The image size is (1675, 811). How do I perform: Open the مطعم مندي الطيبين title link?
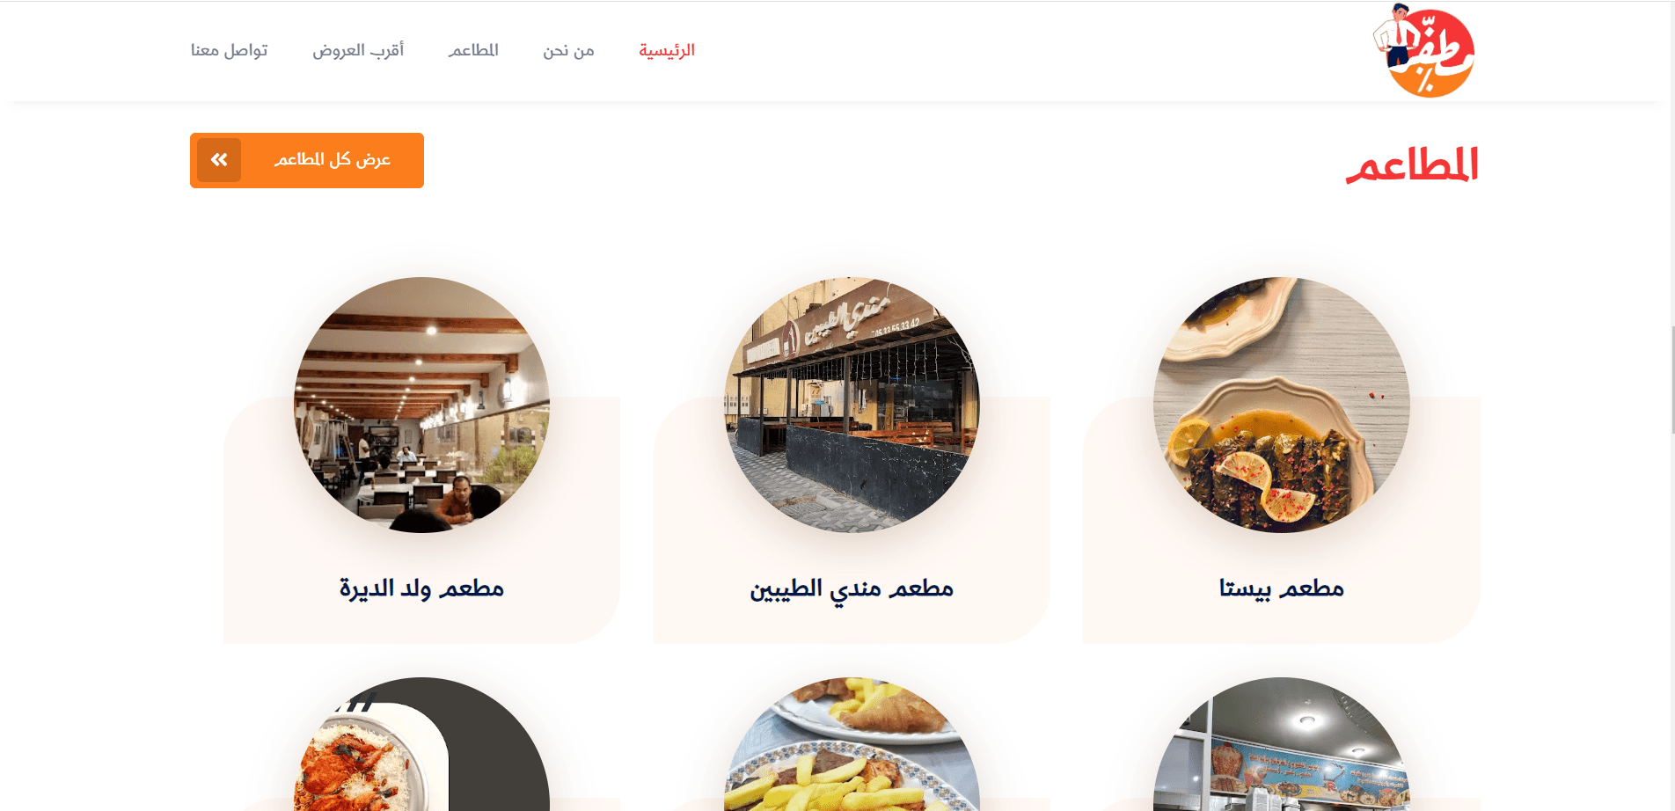click(852, 588)
